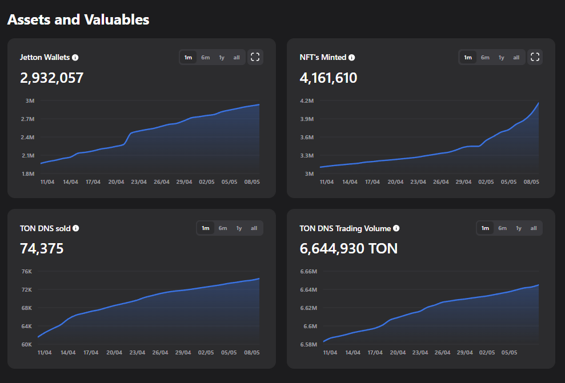Click TON DNS Trading Volume info icon
565x383 pixels.
[x=396, y=228]
